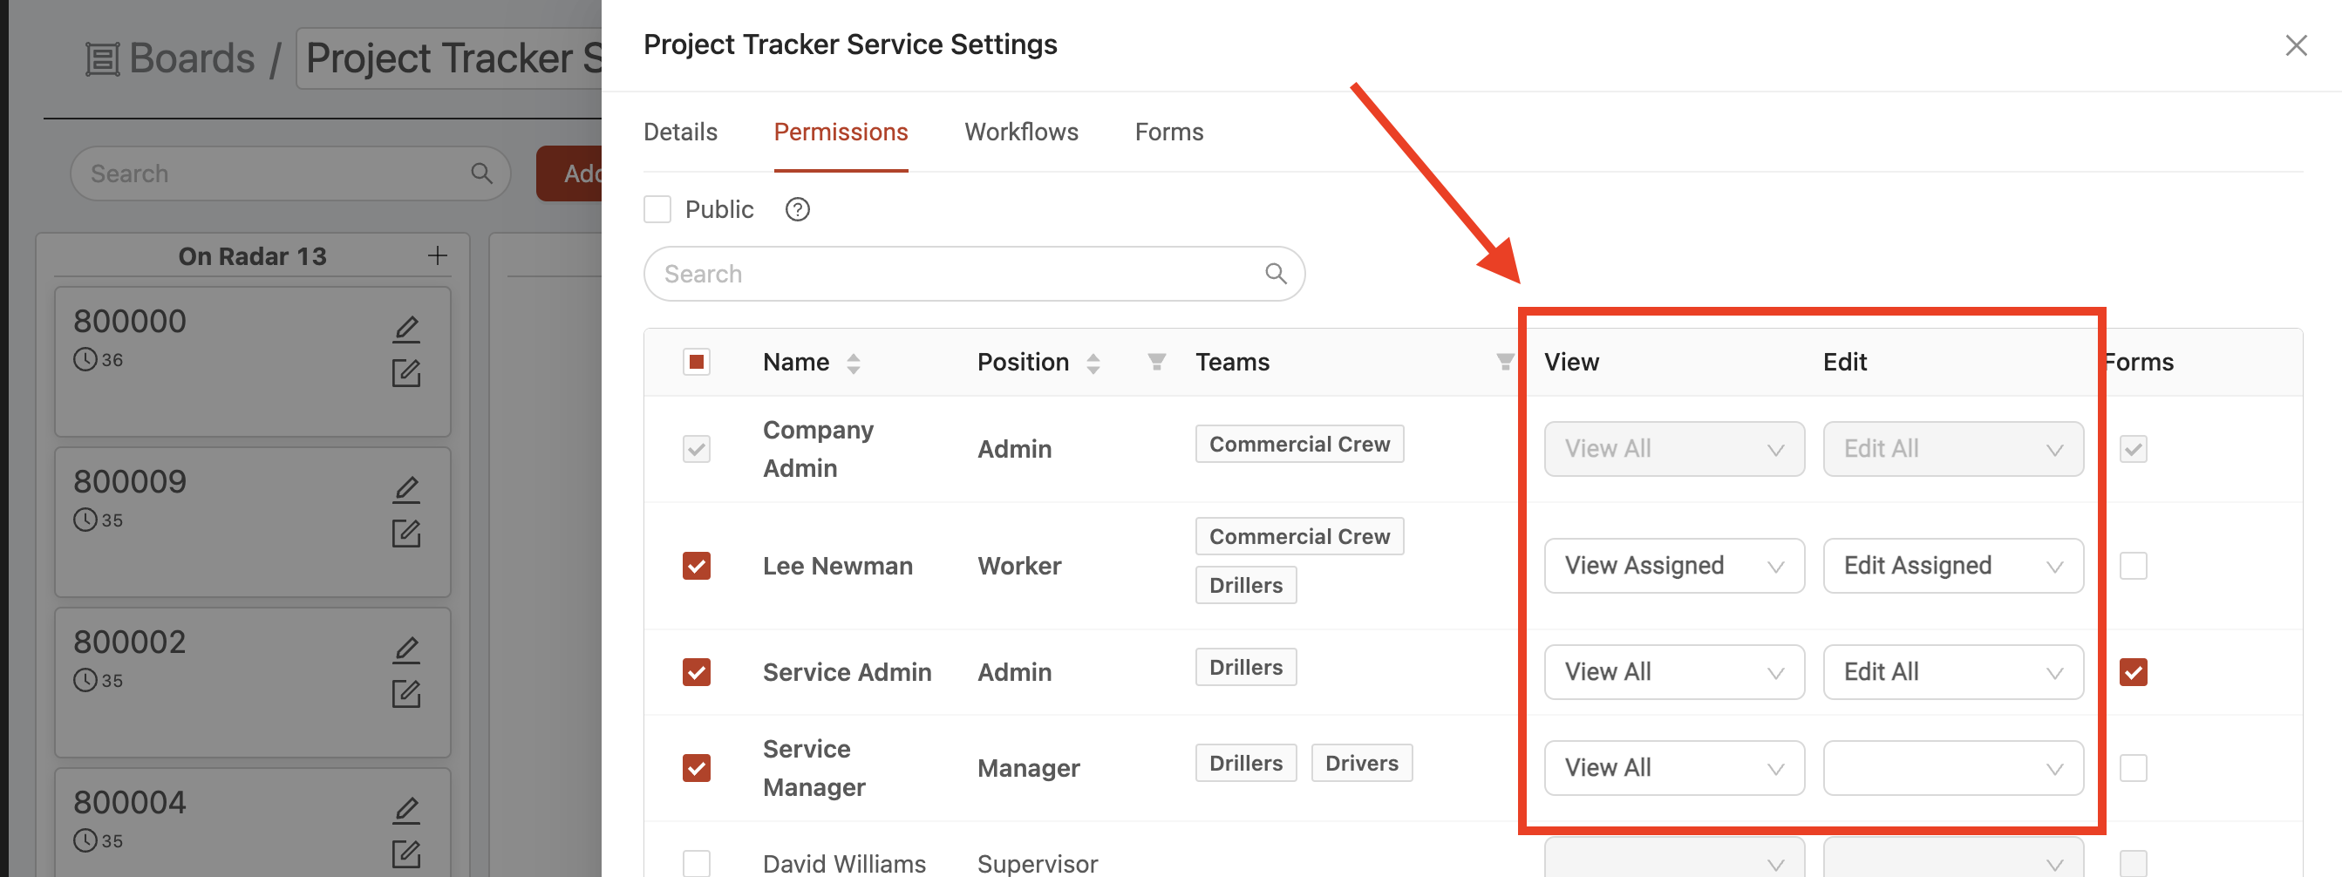Open Service Admin's View All dropdown
Screen dimensions: 2342x877
pos(1674,672)
